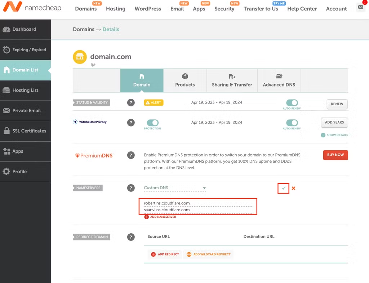This screenshot has height=283, width=369.
Task: Switch to the Products tab
Action: coord(185,80)
